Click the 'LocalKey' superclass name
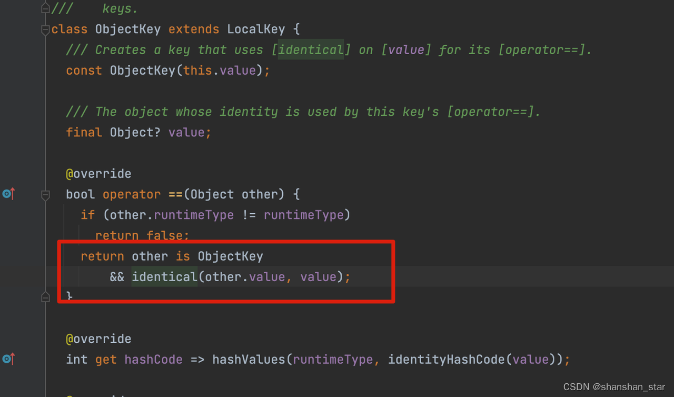 (x=256, y=29)
